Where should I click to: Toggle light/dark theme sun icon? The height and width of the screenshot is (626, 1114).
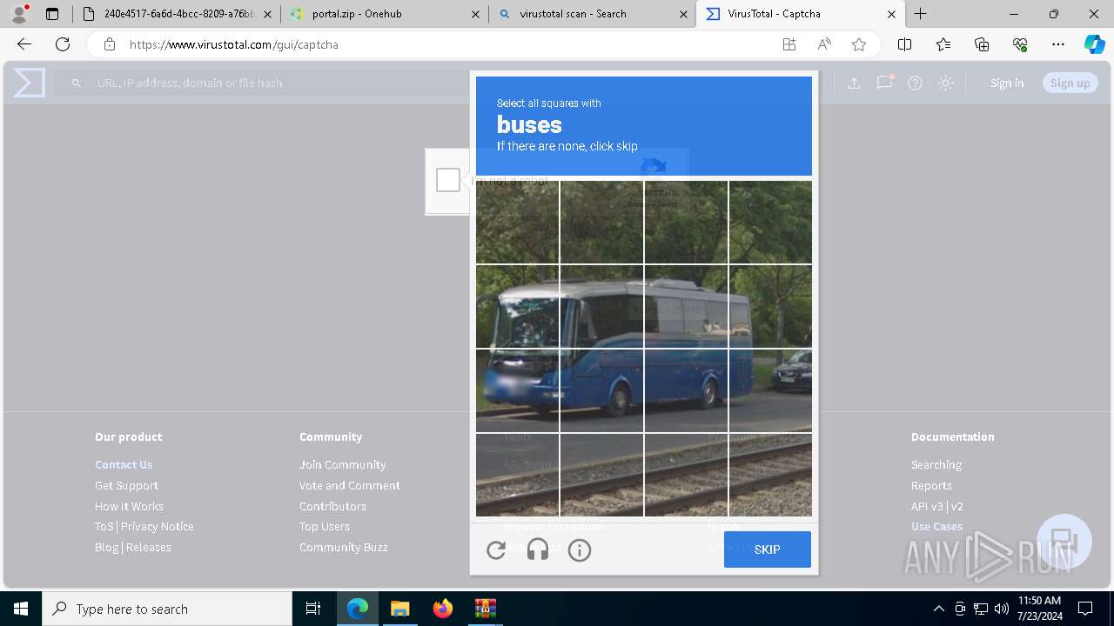[x=946, y=83]
